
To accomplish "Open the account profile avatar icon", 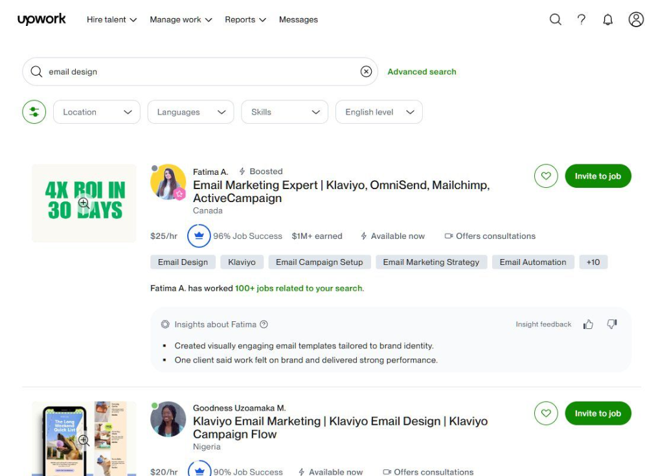I will [636, 19].
